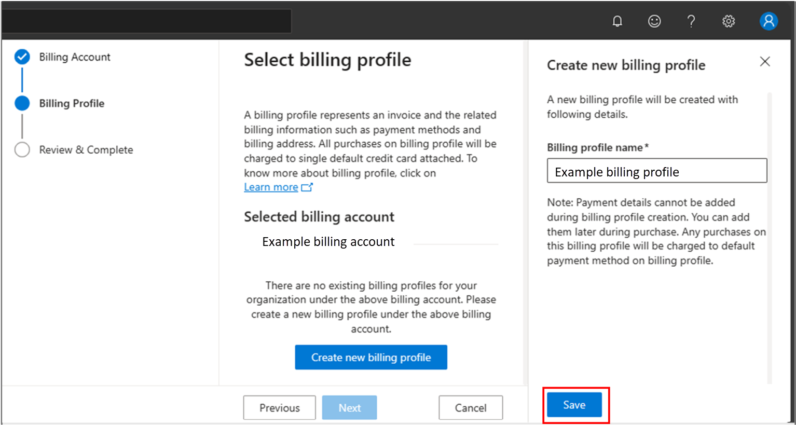
Task: Go to the Billing Account step label
Action: pyautogui.click(x=75, y=57)
